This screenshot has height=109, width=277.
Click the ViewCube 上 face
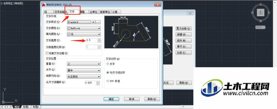[x=261, y=13]
